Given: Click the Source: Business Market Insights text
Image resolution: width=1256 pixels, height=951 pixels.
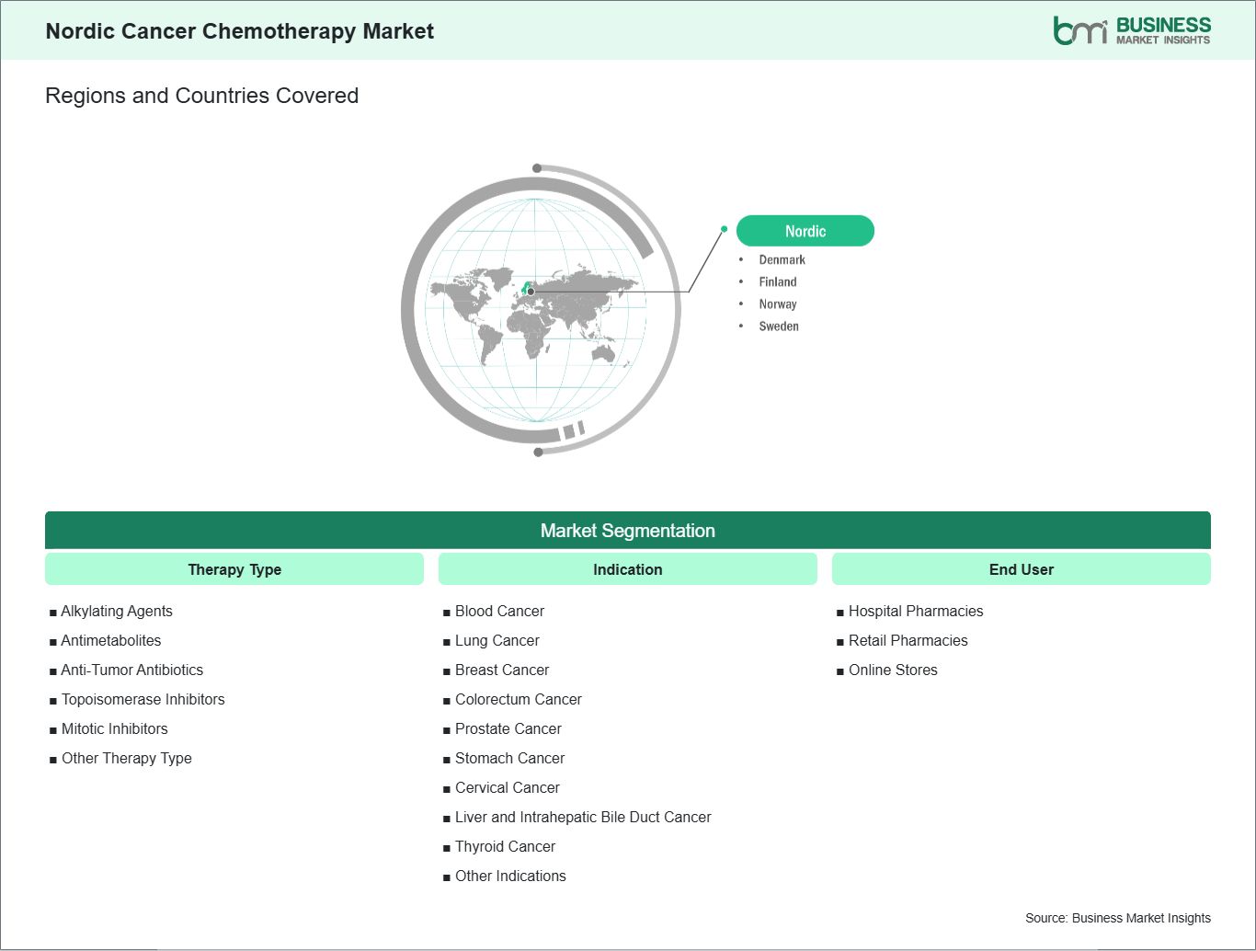Looking at the screenshot, I should [x=1117, y=918].
